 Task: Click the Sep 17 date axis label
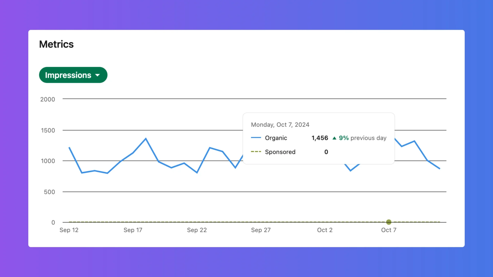coord(133,230)
